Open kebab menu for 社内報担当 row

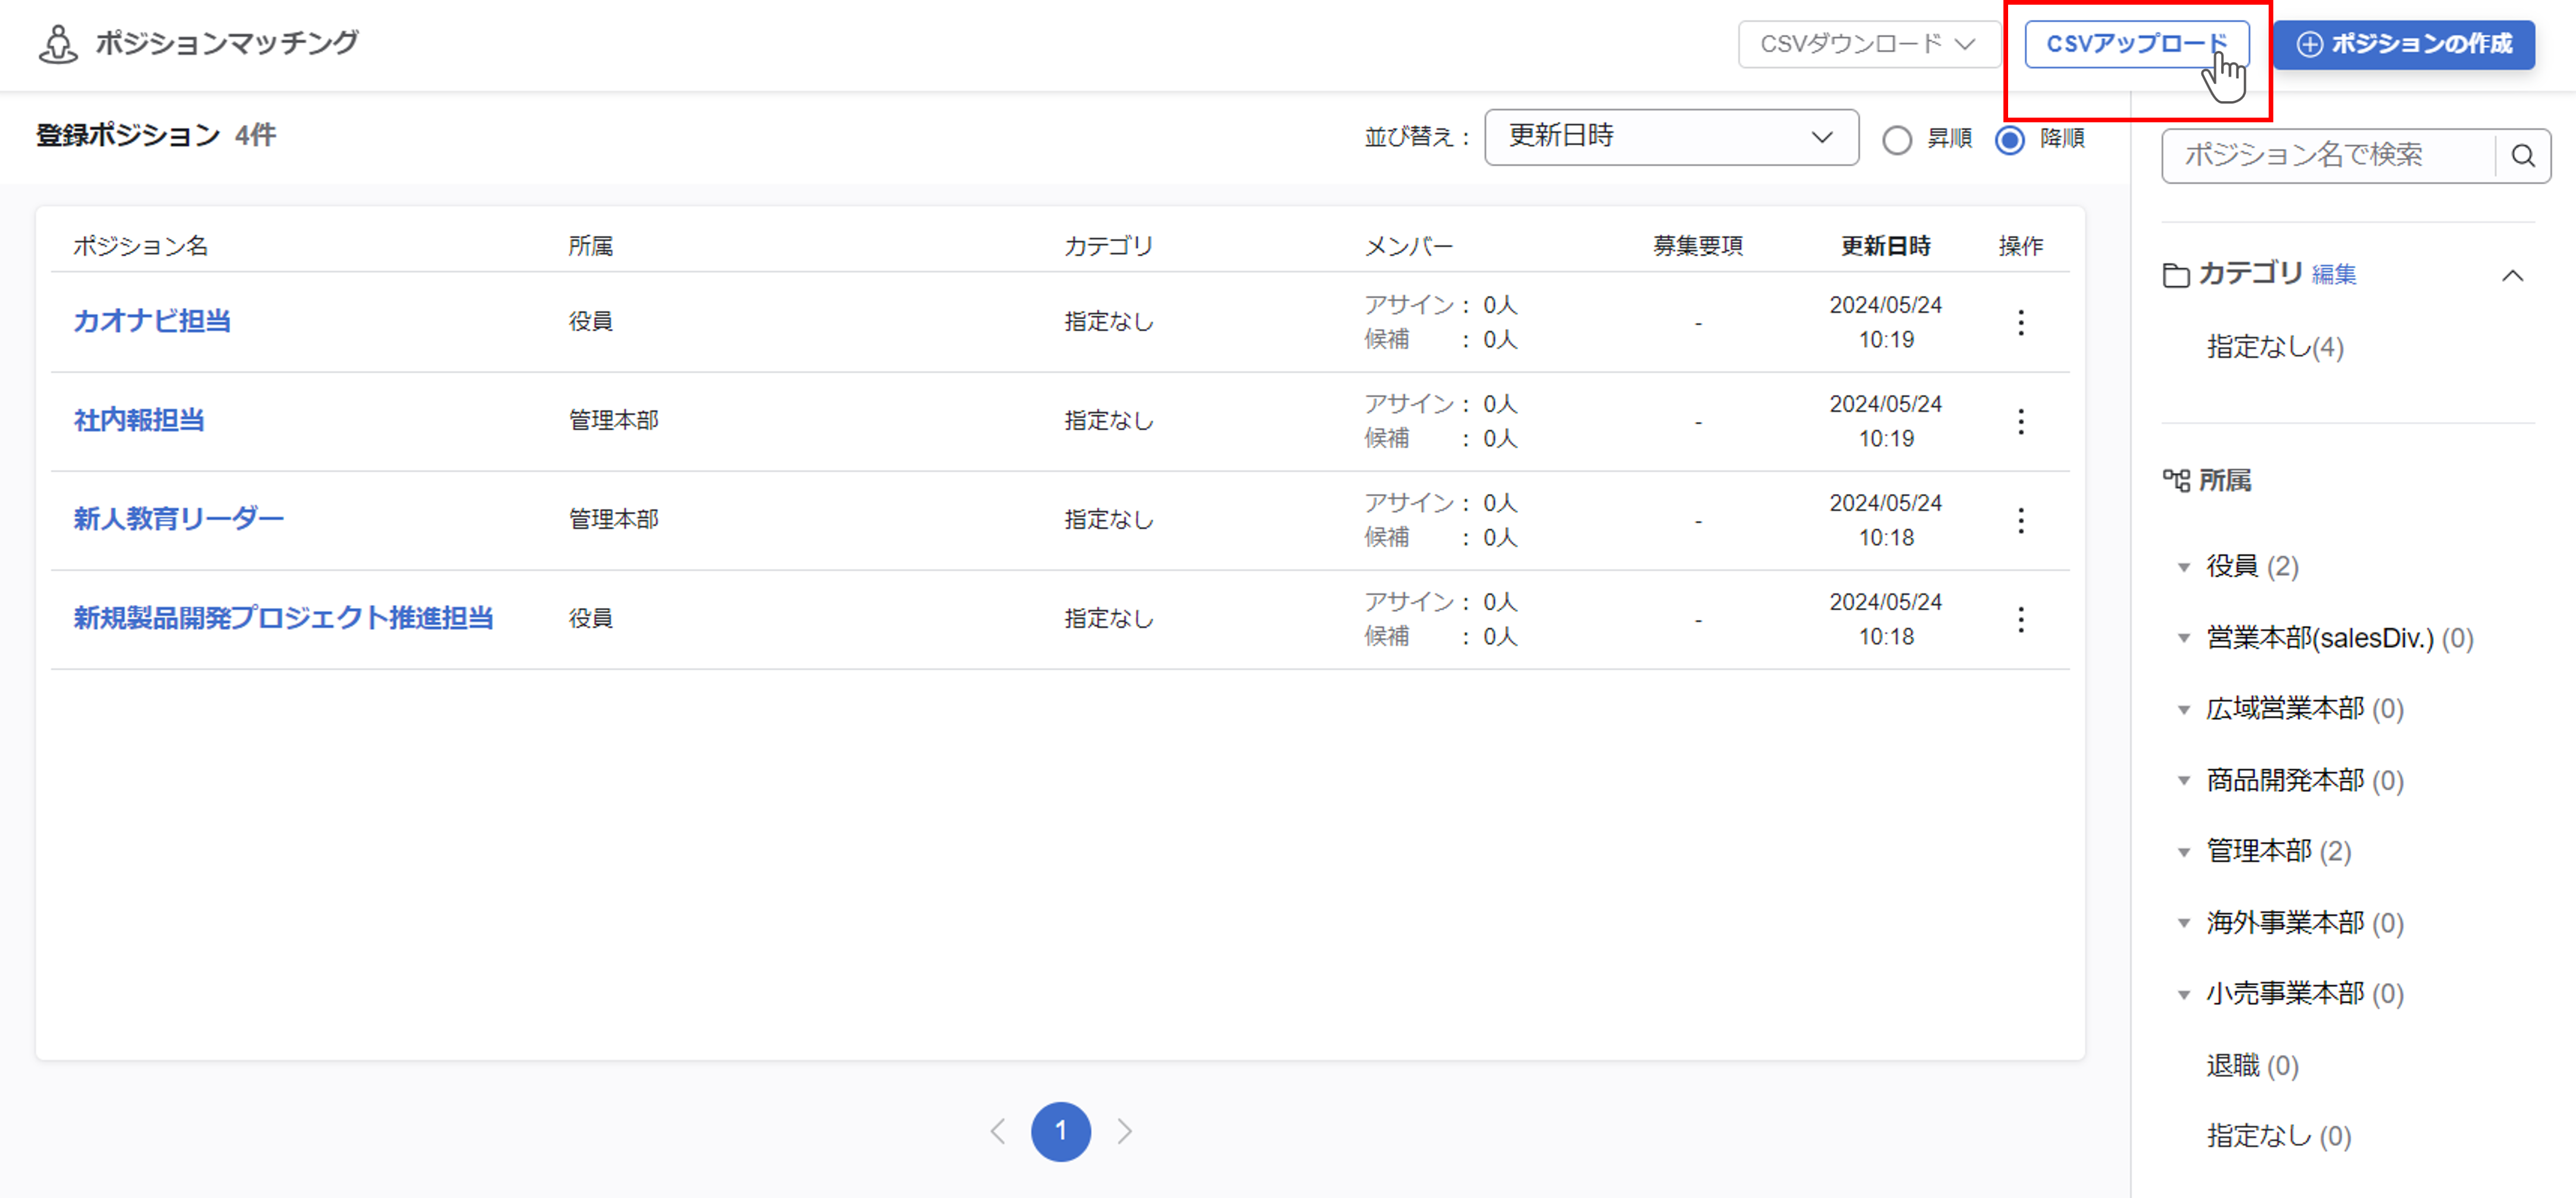2020,421
